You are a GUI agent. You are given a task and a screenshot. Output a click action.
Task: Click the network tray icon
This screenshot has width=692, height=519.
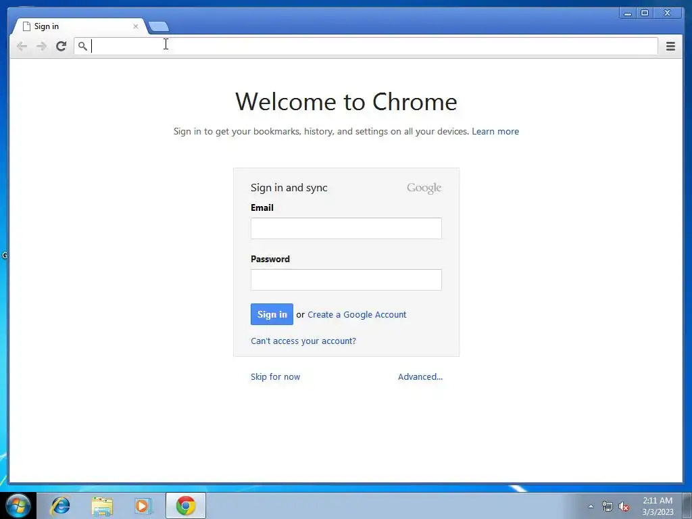pyautogui.click(x=608, y=506)
